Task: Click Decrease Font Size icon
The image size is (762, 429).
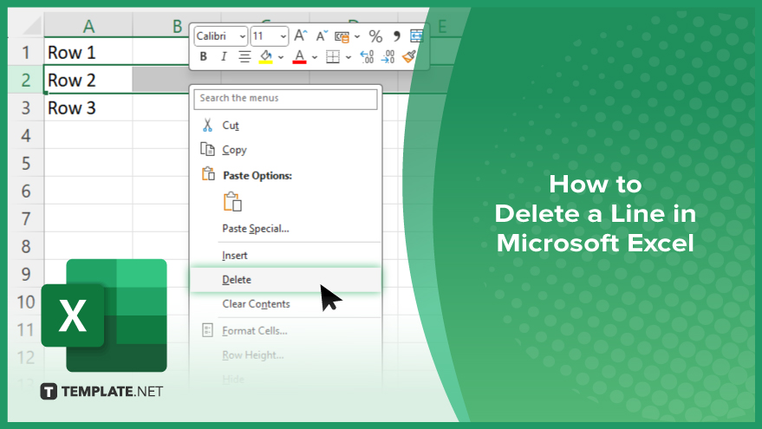Action: [x=322, y=36]
